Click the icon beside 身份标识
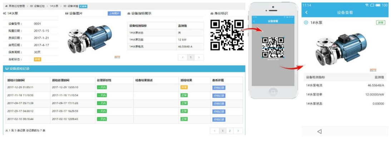391x143 pixels. pos(212,14)
